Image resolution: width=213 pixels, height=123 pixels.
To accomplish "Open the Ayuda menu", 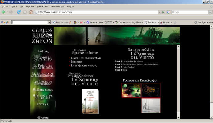I will 70,6.
